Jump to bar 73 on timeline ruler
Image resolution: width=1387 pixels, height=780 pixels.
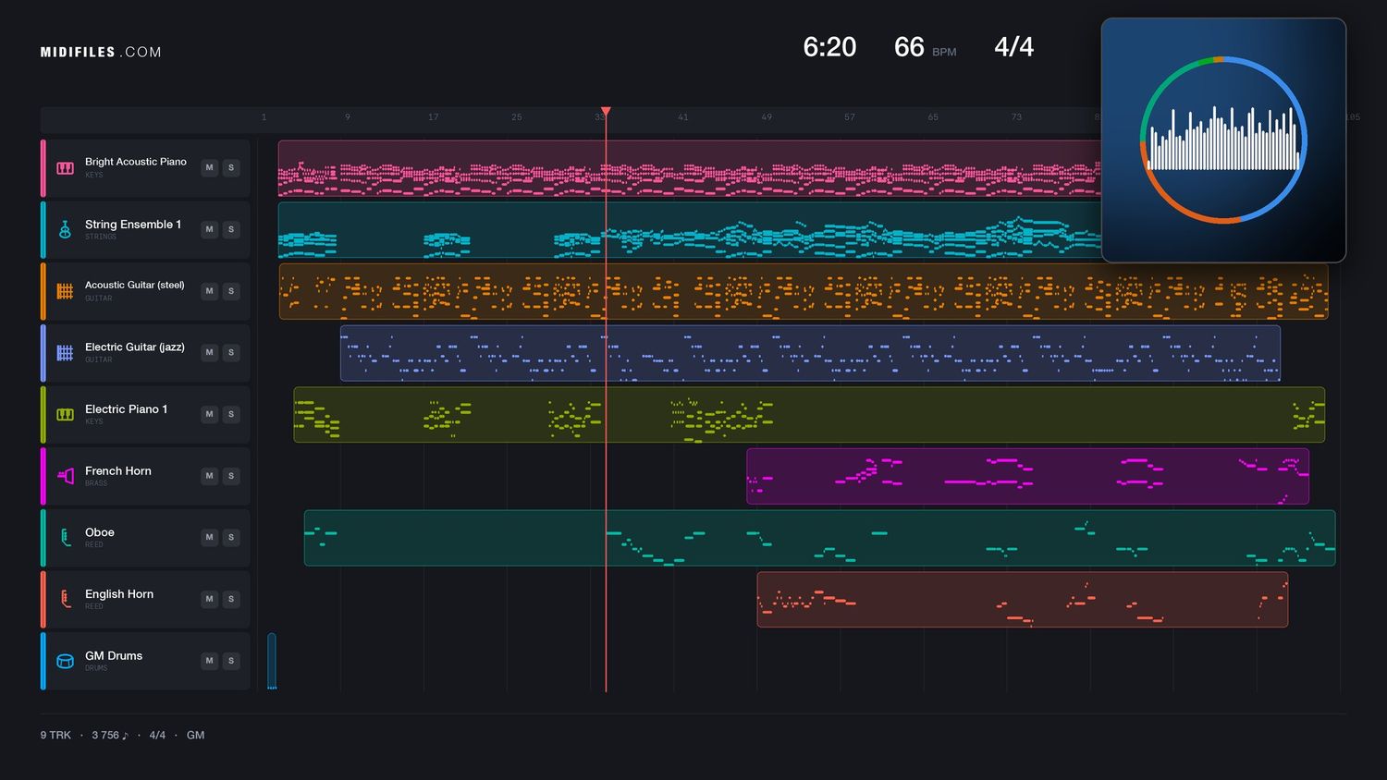[1016, 117]
